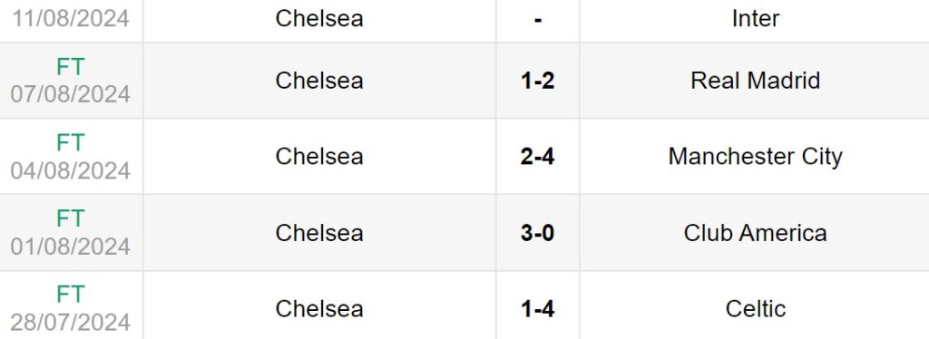Select the 11/08/2024 date cell
This screenshot has height=339, width=929.
pyautogui.click(x=71, y=18)
